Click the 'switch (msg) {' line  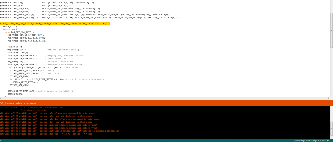pyautogui.click(x=11, y=29)
